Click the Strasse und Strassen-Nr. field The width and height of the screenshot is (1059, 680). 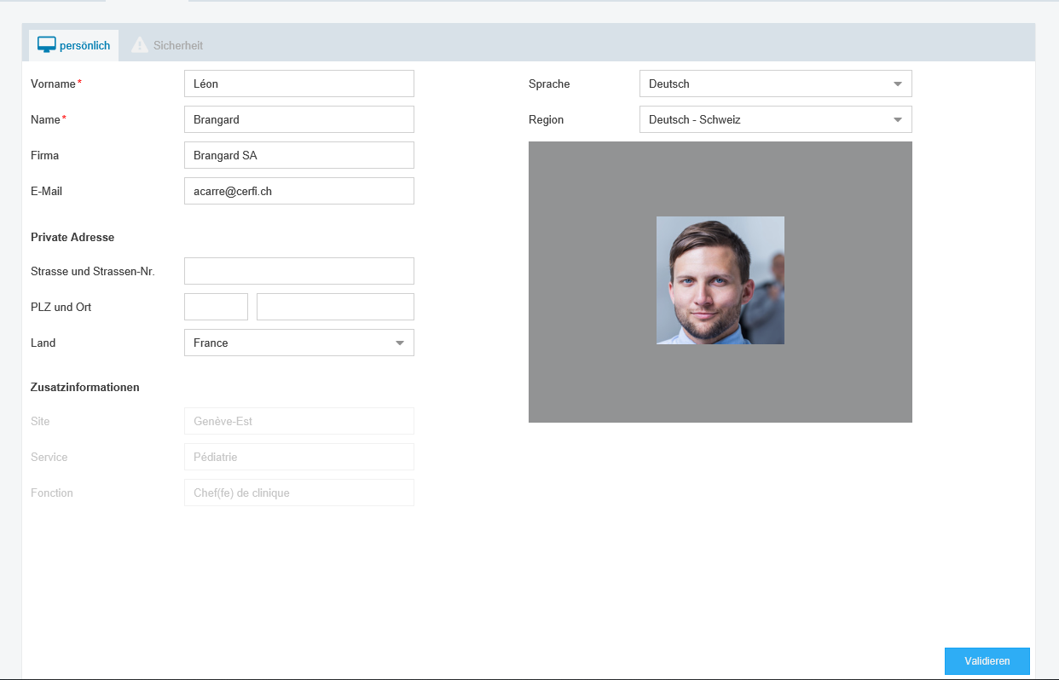tap(298, 271)
